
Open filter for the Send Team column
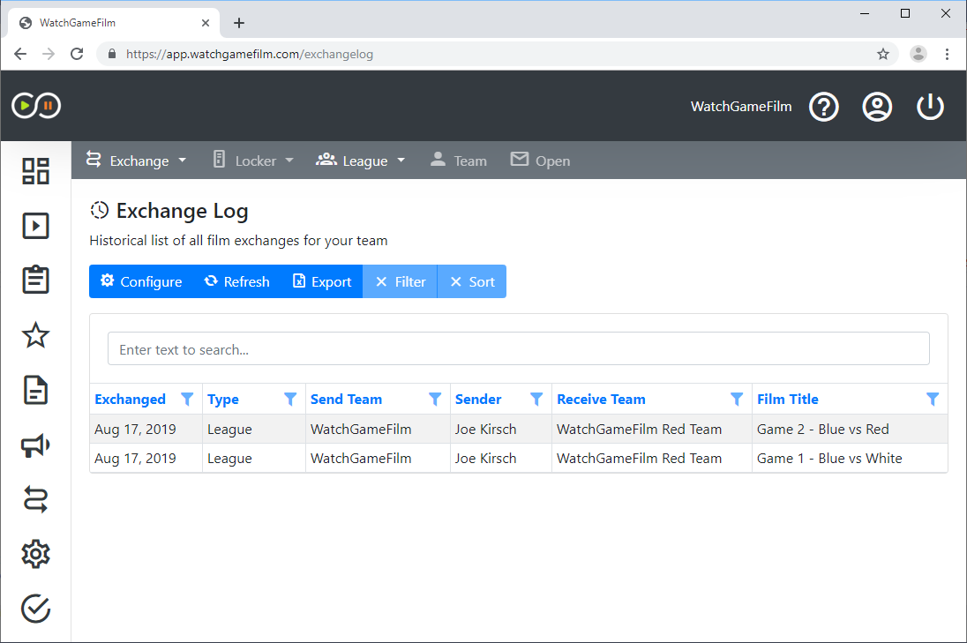tap(435, 400)
